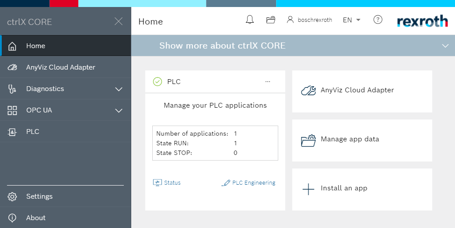
Task: Expand the Show more about ctrlX CORE banner
Action: [445, 46]
